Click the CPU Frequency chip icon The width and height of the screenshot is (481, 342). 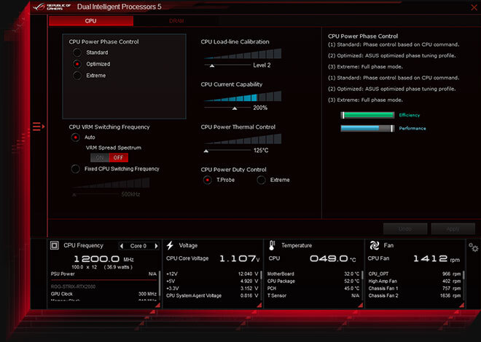tap(55, 245)
